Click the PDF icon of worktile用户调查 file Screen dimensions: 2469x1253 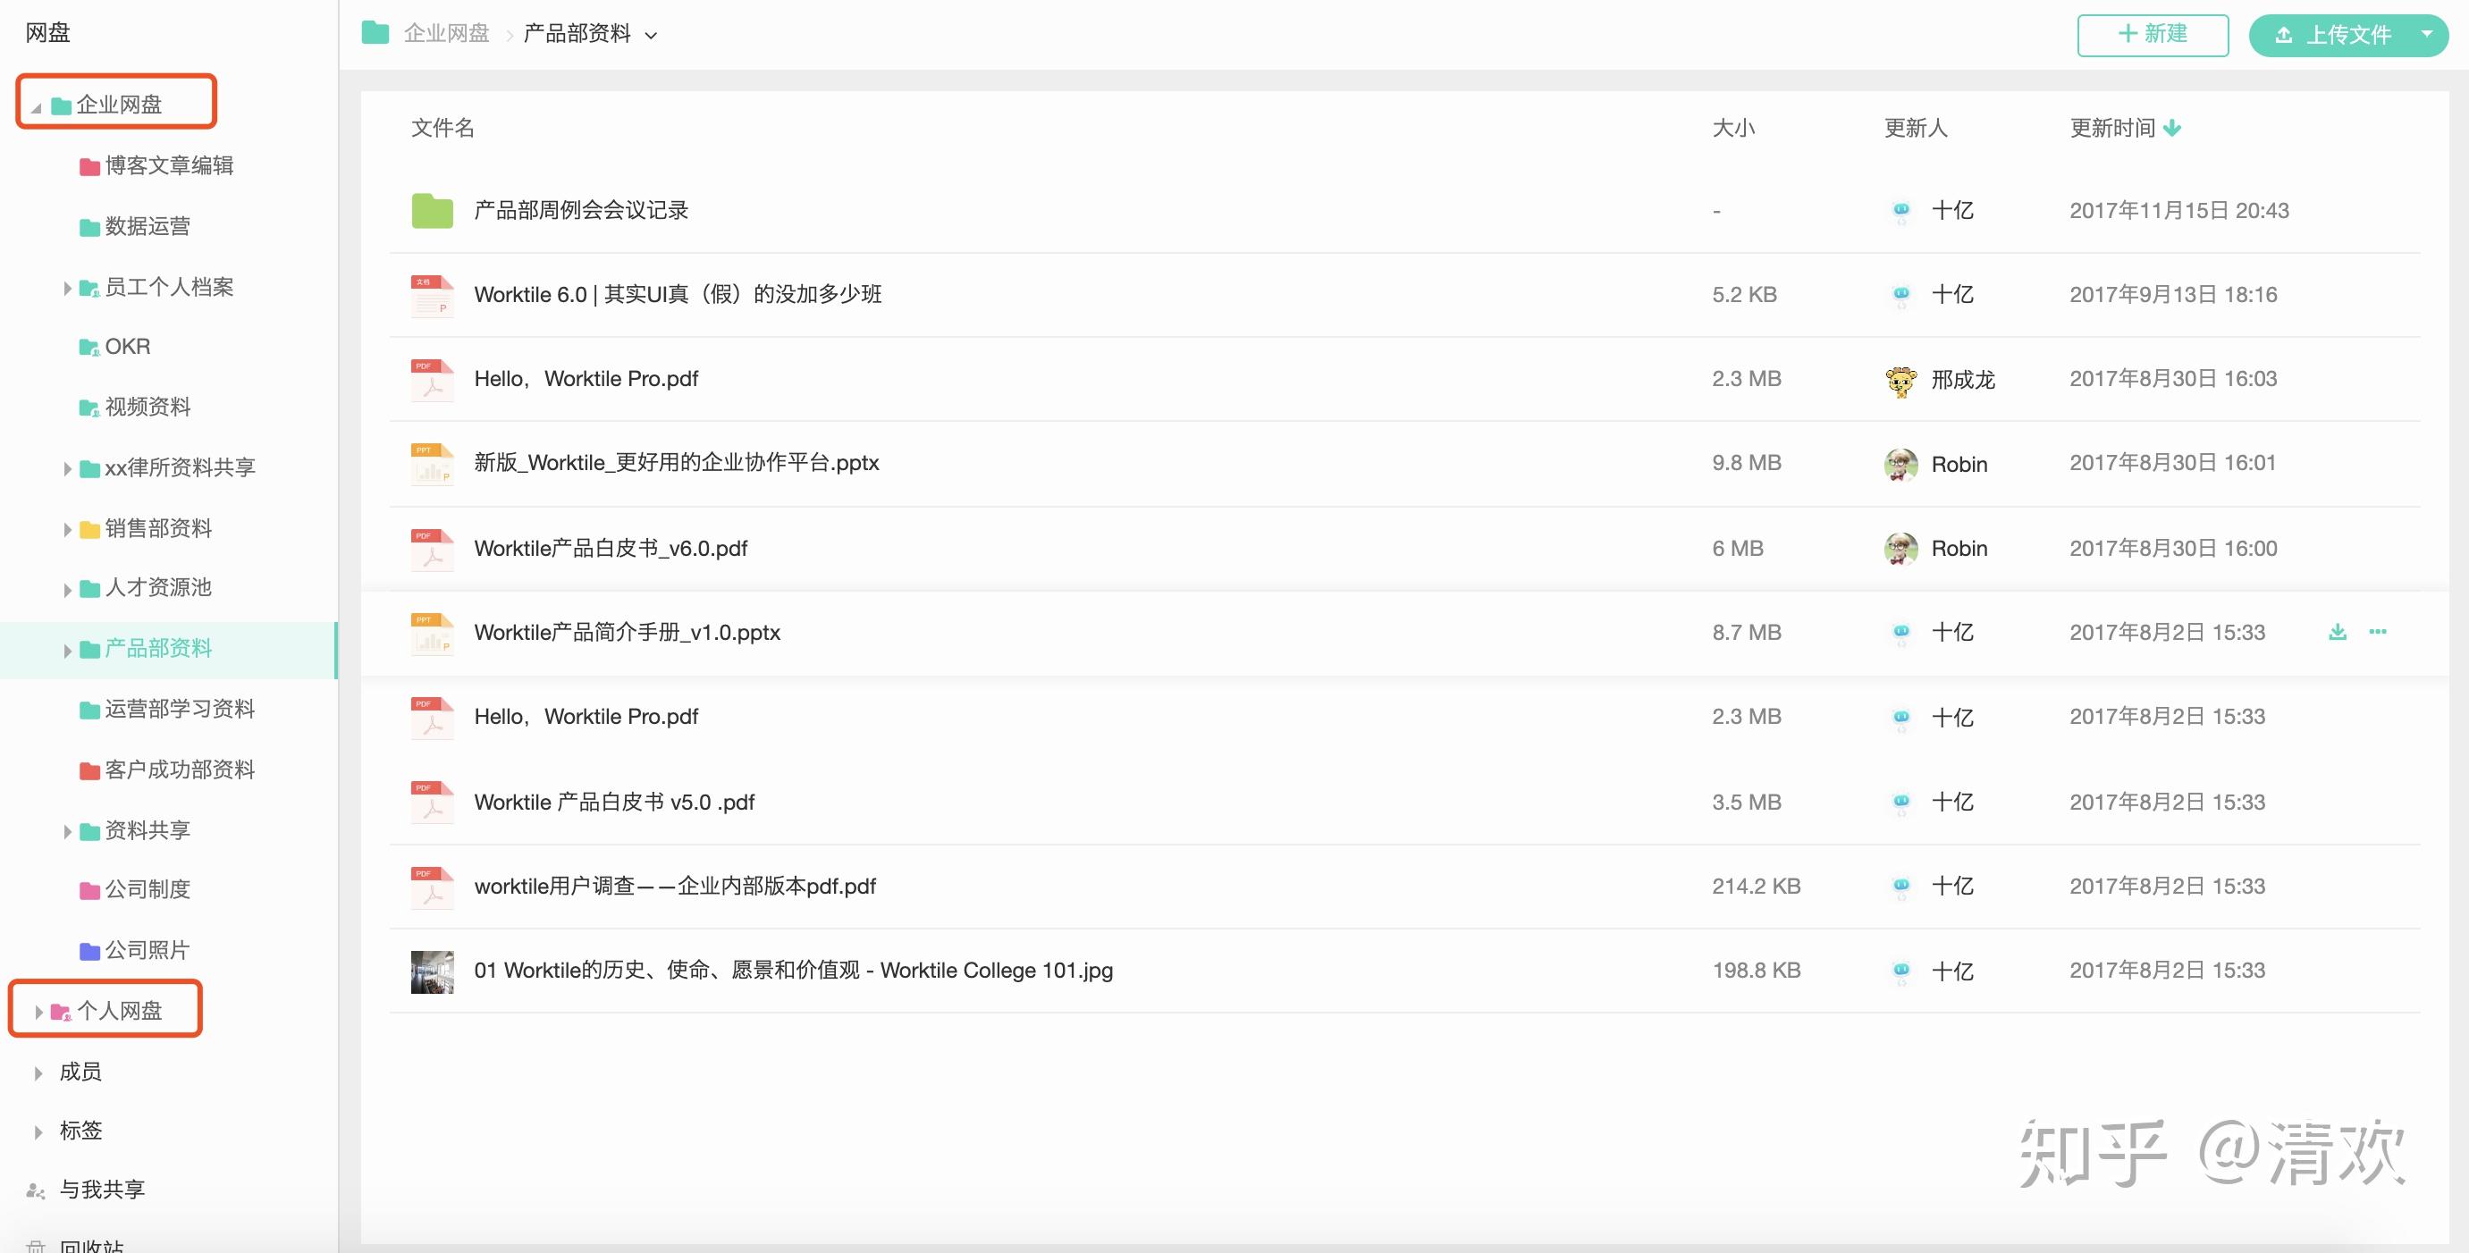[x=433, y=887]
